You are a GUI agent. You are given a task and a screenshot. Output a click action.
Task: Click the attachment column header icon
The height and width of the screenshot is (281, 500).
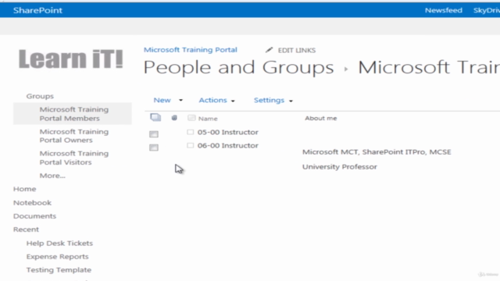pos(174,118)
